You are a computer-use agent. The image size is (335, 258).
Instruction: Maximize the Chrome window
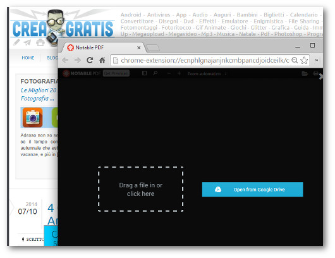(312, 45)
